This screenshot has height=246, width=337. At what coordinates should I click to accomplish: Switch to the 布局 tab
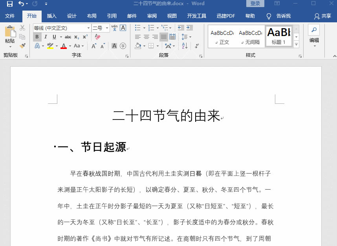point(92,16)
